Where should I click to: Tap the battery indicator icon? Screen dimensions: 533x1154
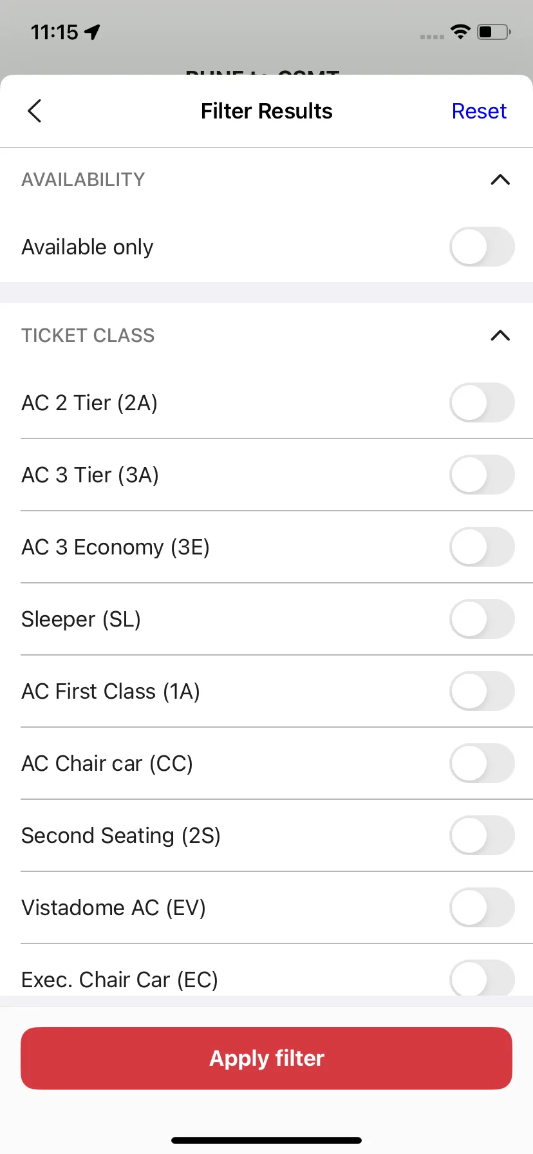494,31
